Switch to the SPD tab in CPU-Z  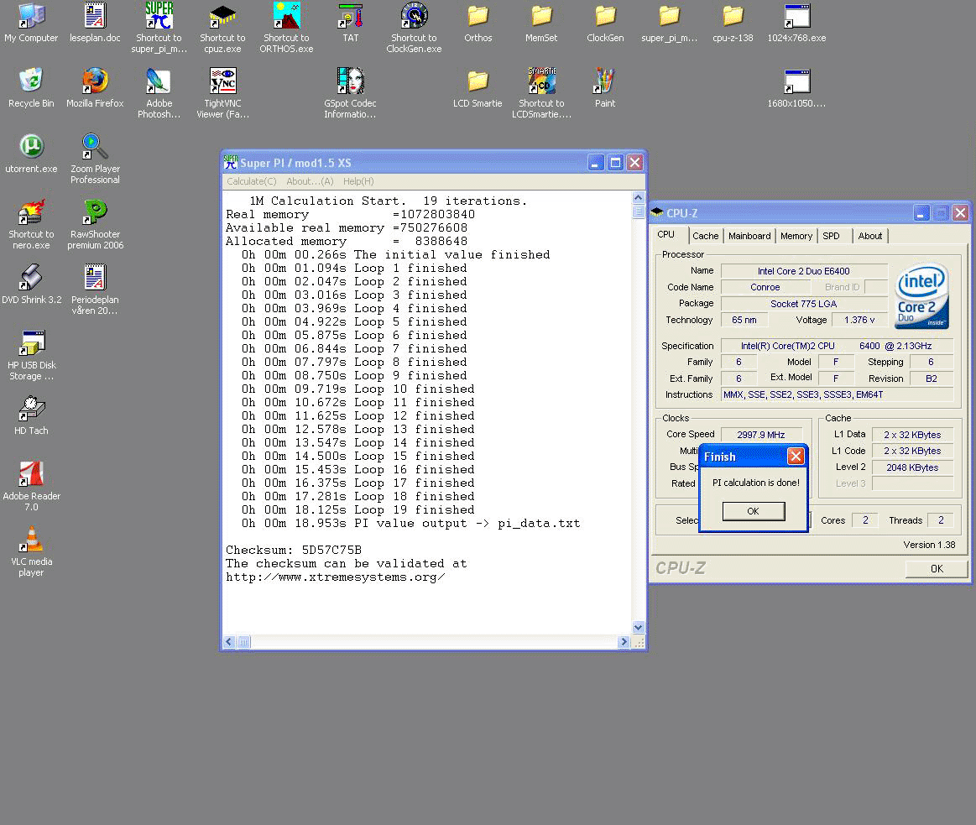pyautogui.click(x=831, y=236)
